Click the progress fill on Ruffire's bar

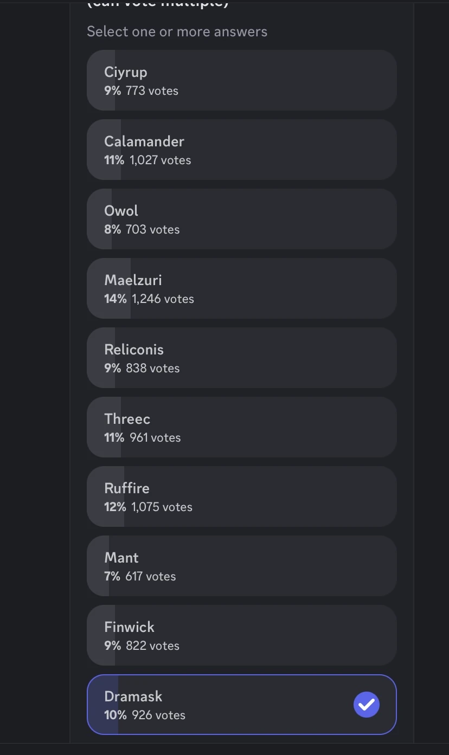106,496
